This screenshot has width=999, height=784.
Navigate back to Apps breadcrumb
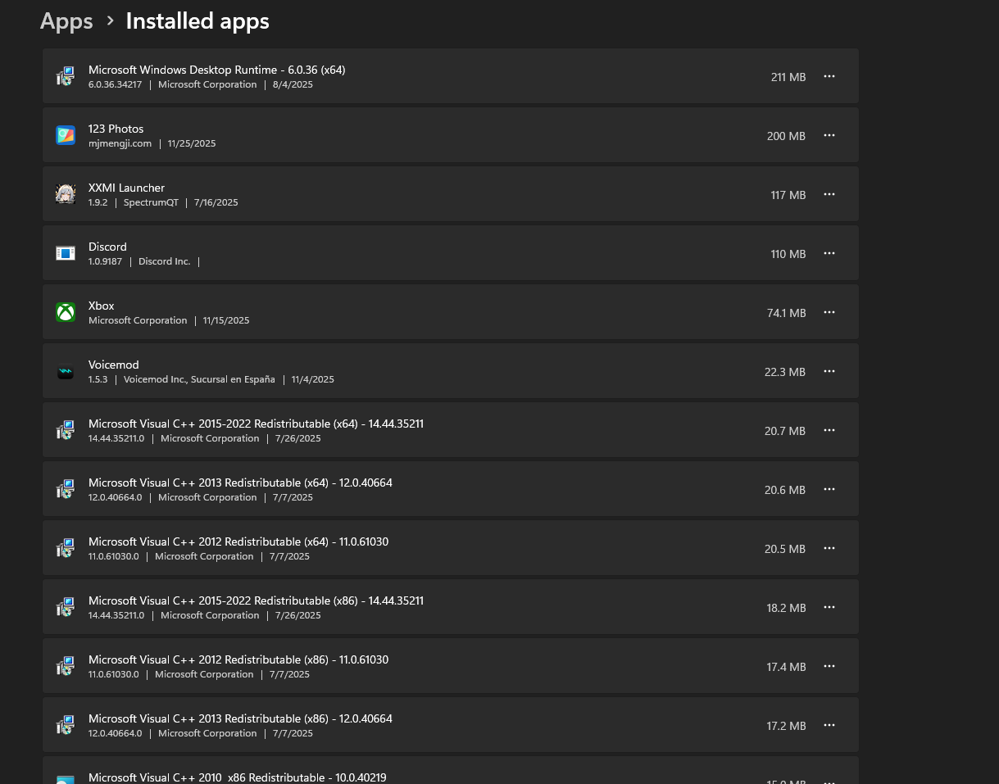(66, 21)
